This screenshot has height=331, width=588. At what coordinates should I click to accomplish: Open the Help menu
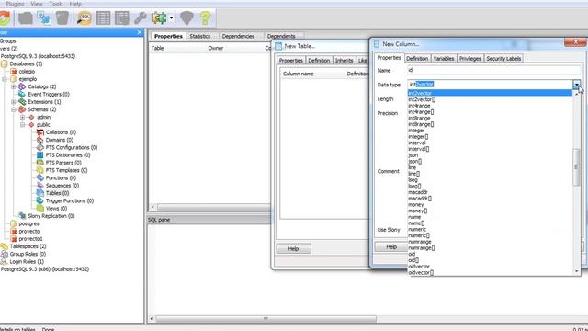[75, 4]
